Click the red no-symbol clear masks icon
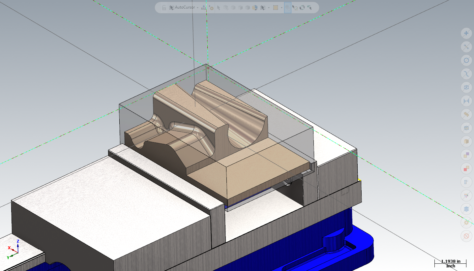The height and width of the screenshot is (271, 474). coord(466,236)
